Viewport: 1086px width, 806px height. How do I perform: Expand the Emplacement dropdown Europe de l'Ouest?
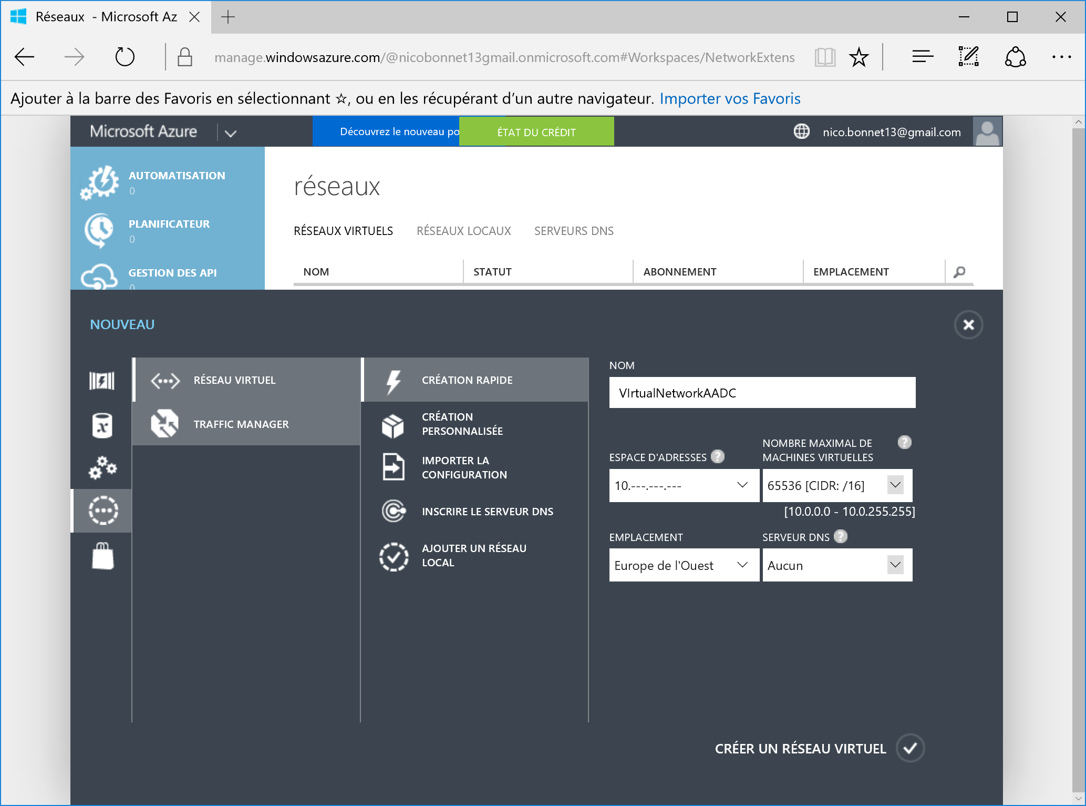[x=742, y=565]
